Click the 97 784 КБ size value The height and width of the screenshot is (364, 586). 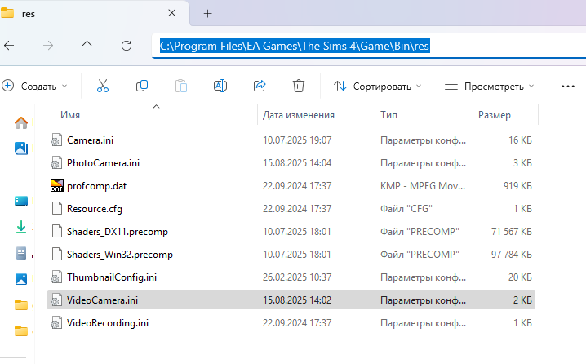pyautogui.click(x=511, y=254)
